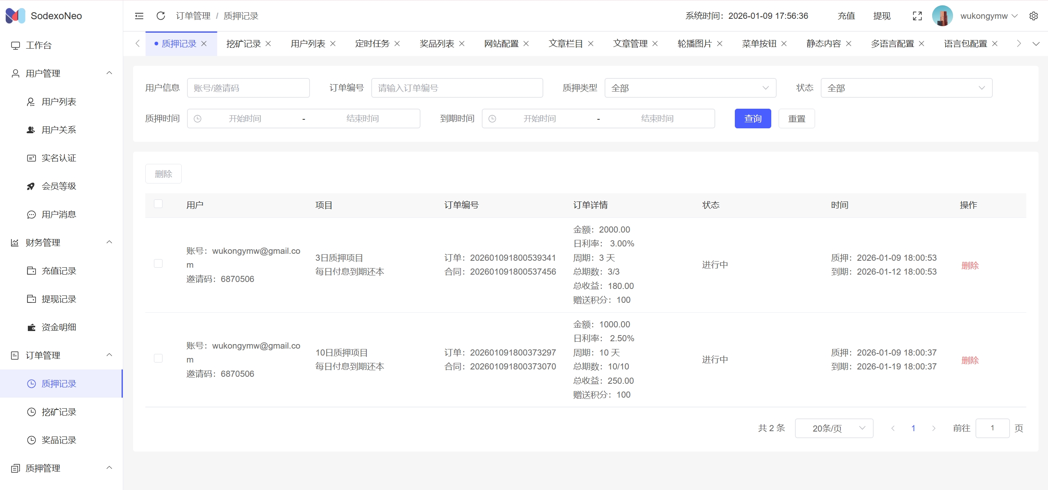Select the 10日质押项目 row checkbox

[158, 358]
